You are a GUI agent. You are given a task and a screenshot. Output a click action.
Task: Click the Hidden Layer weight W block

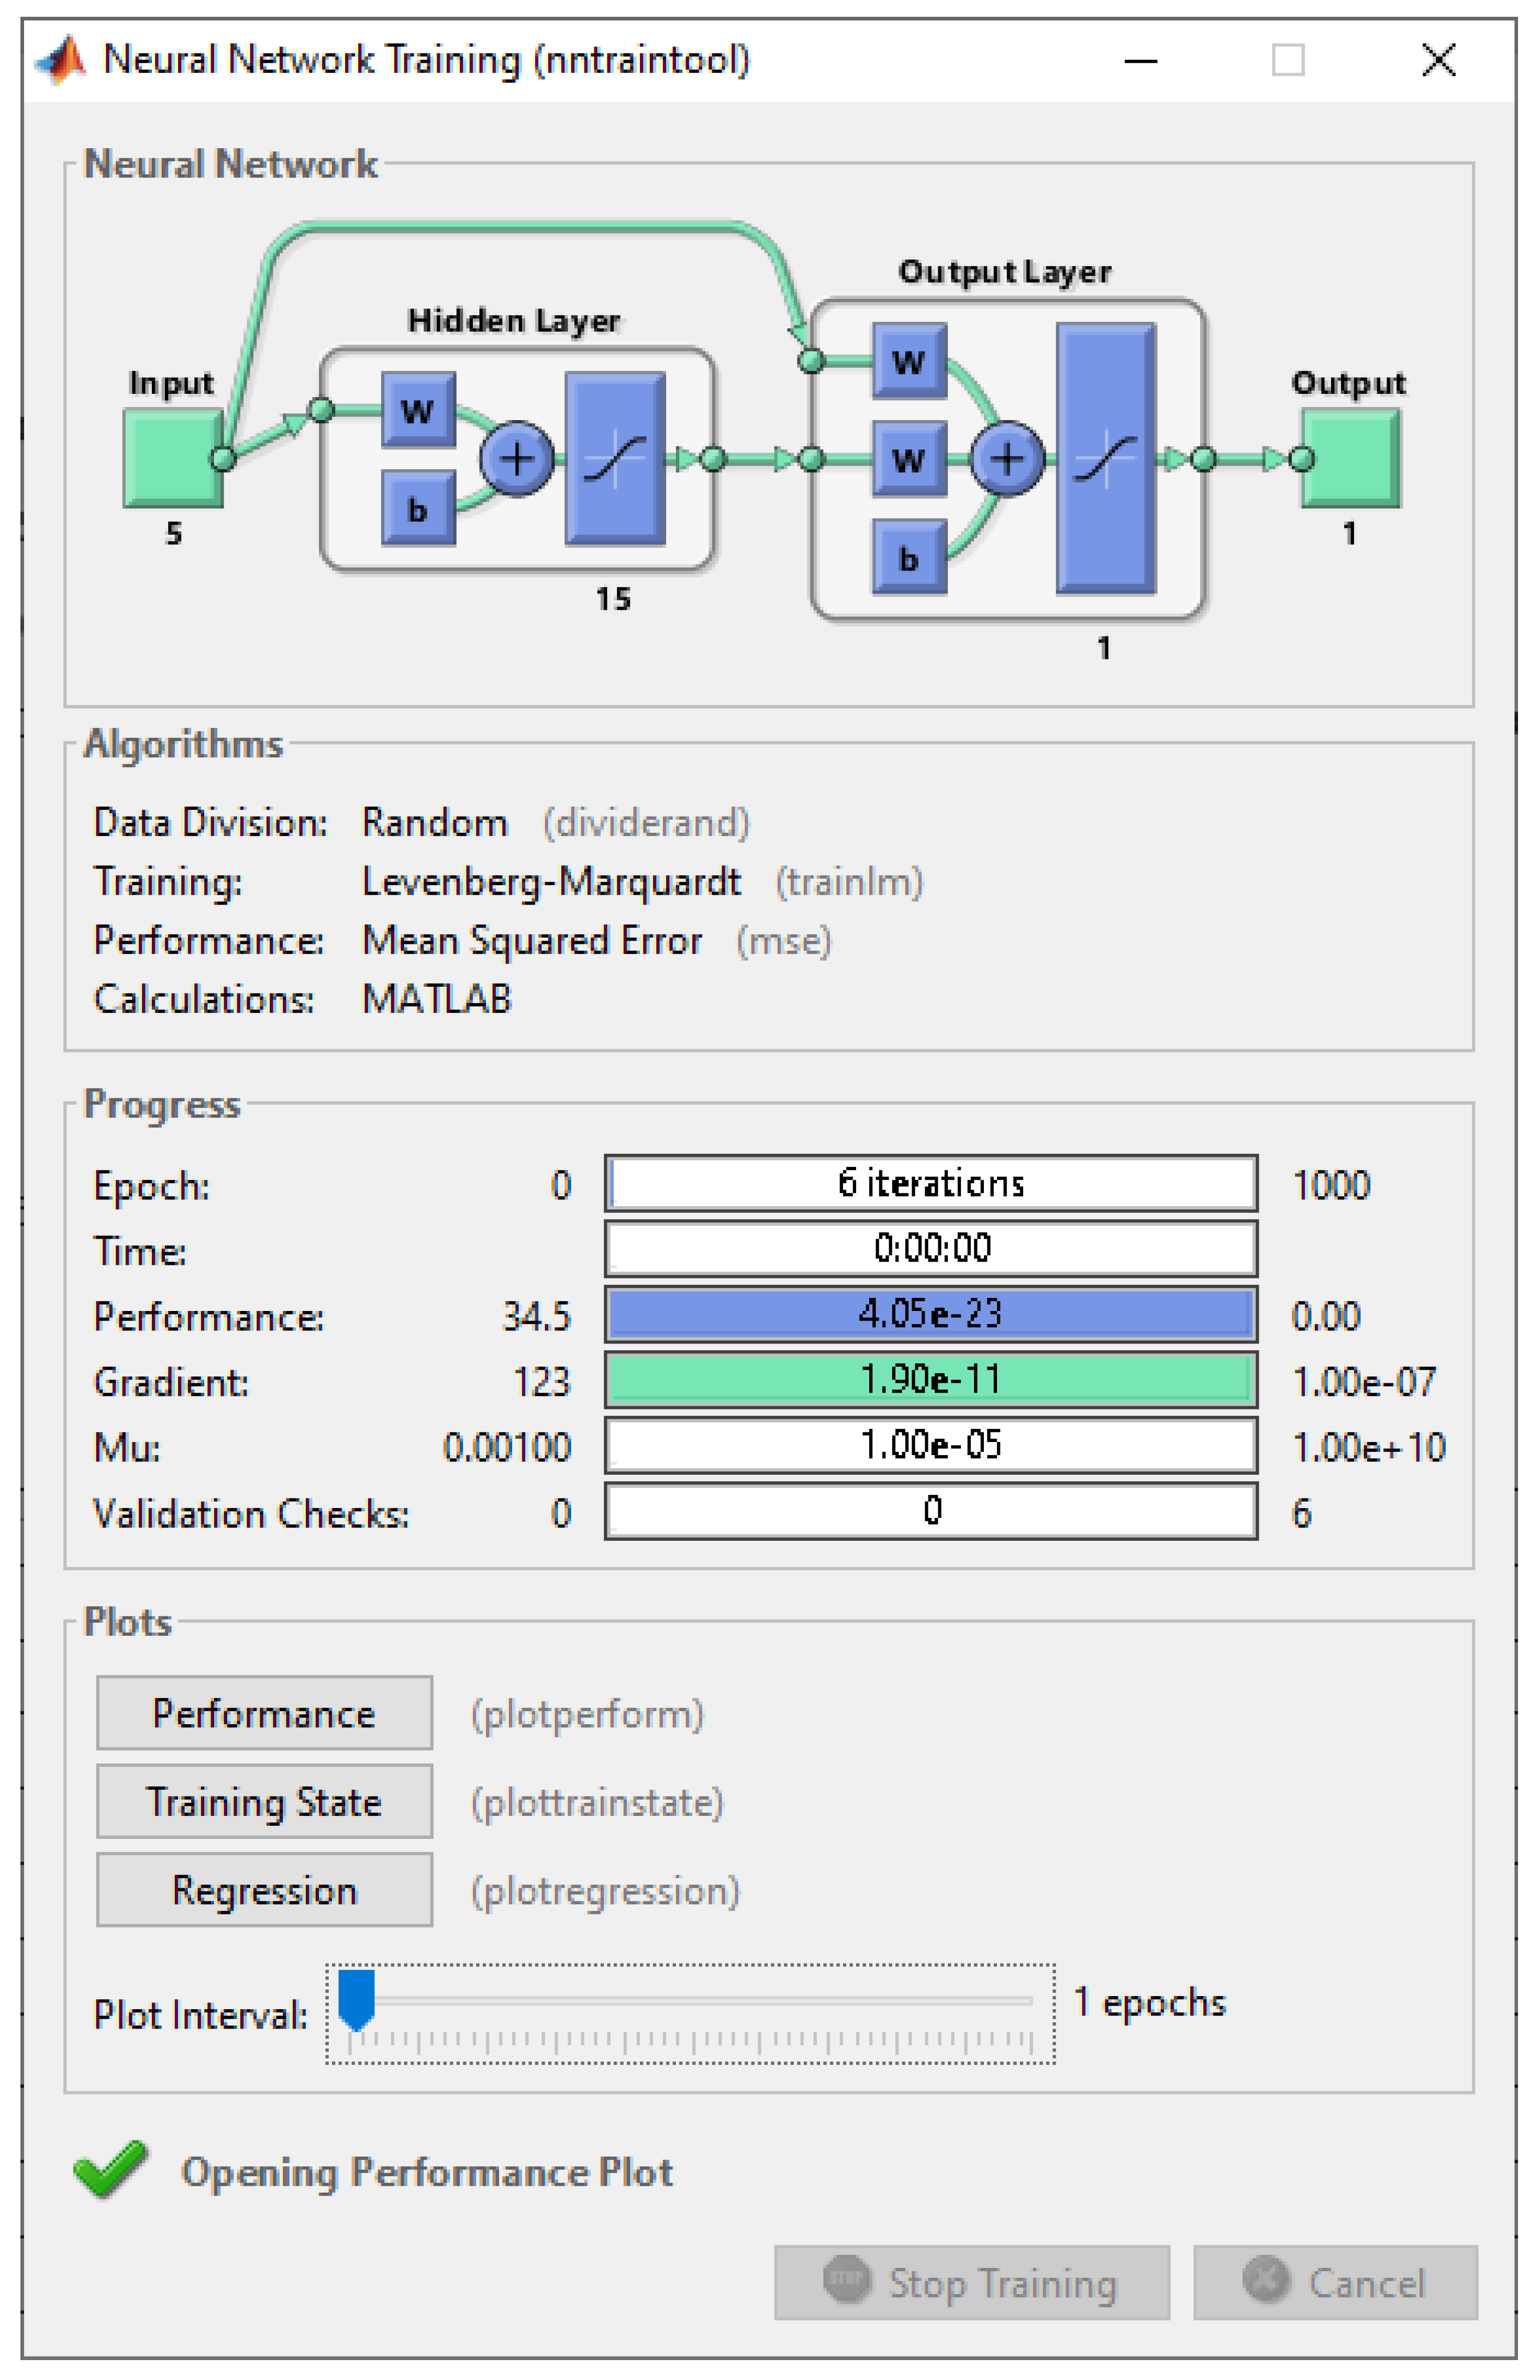point(418,410)
